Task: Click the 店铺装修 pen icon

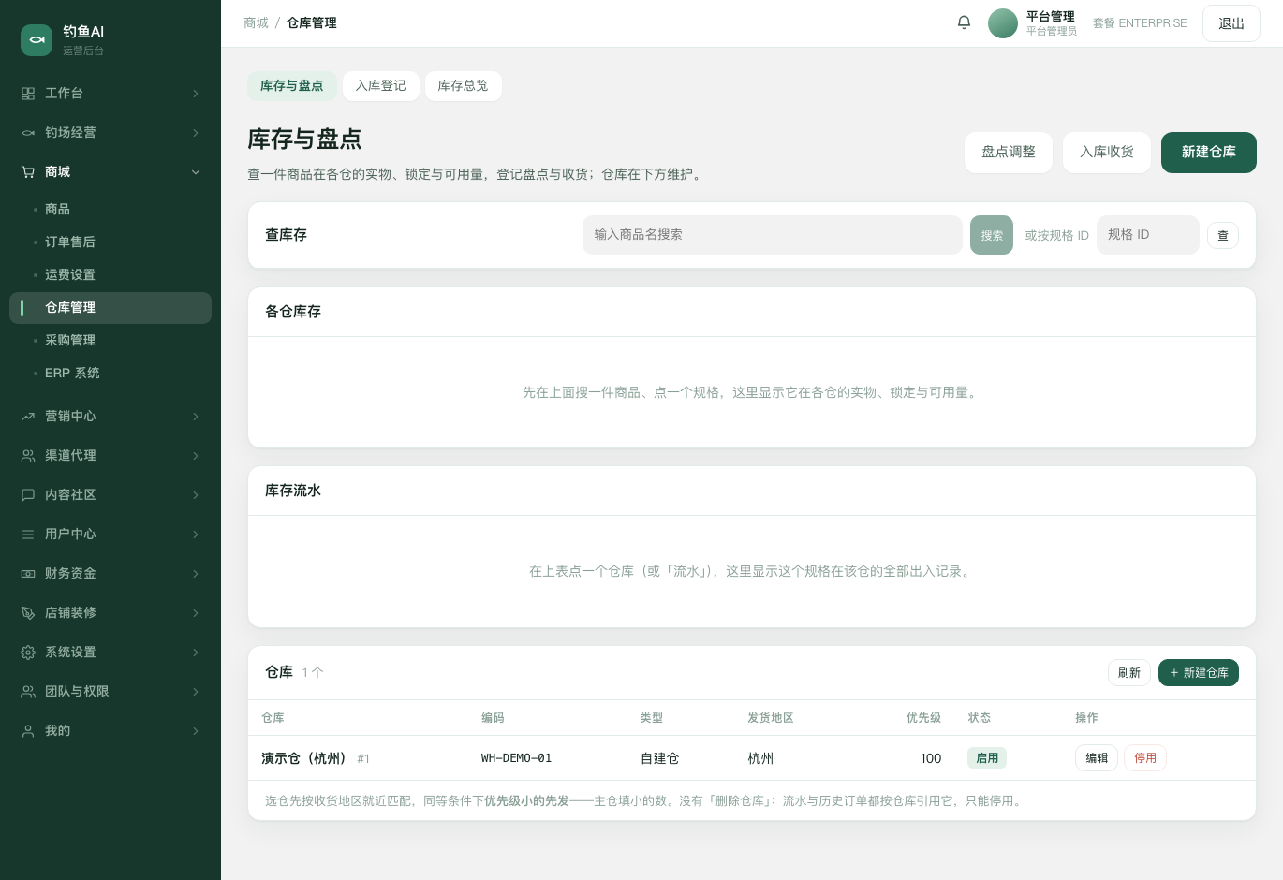Action: 28,613
